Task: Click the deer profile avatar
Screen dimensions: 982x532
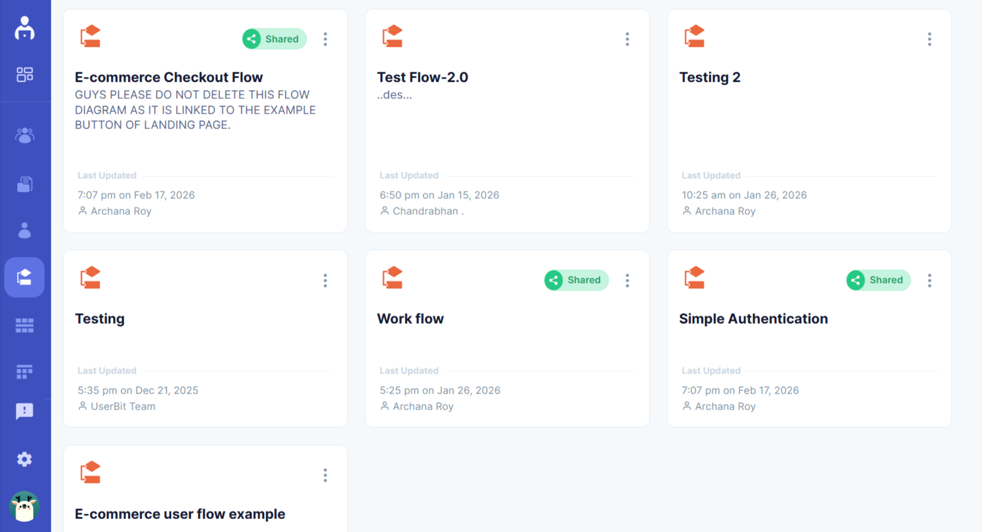Action: (24, 507)
